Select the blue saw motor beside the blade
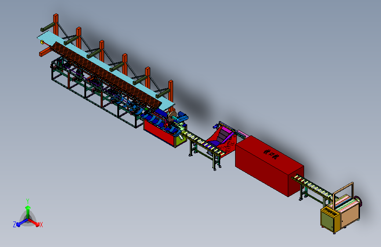This screenshot has height=247, width=381. point(183,117)
